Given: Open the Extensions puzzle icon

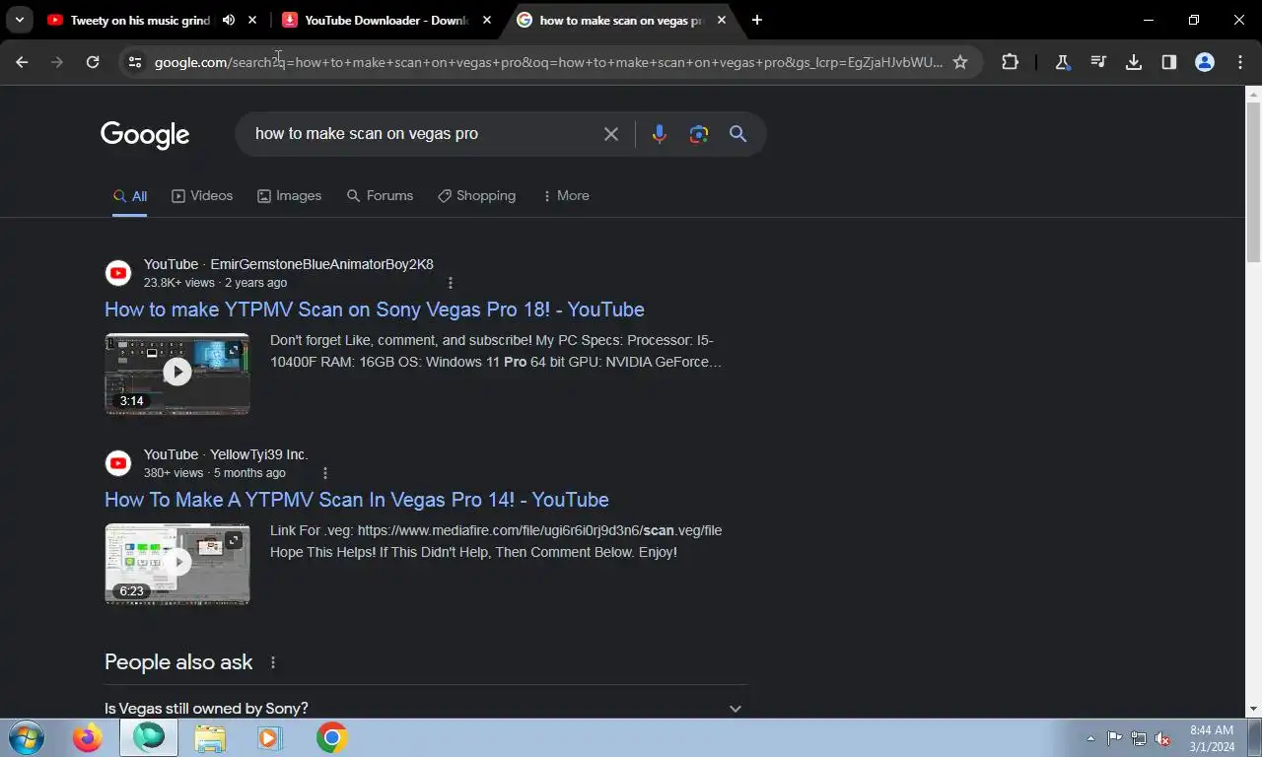Looking at the screenshot, I should [x=1010, y=62].
